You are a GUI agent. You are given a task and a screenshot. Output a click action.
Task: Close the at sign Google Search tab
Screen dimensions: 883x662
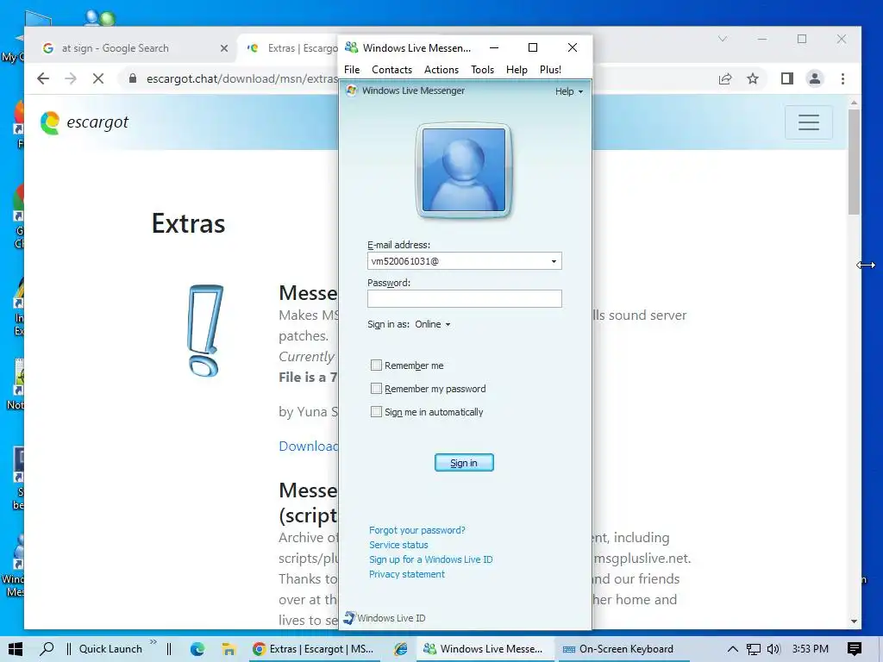pyautogui.click(x=224, y=48)
